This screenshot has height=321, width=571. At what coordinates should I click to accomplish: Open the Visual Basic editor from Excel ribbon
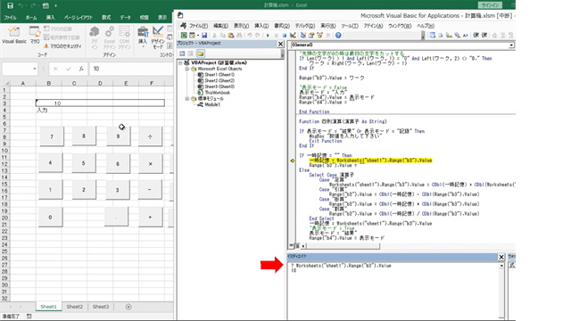14,36
